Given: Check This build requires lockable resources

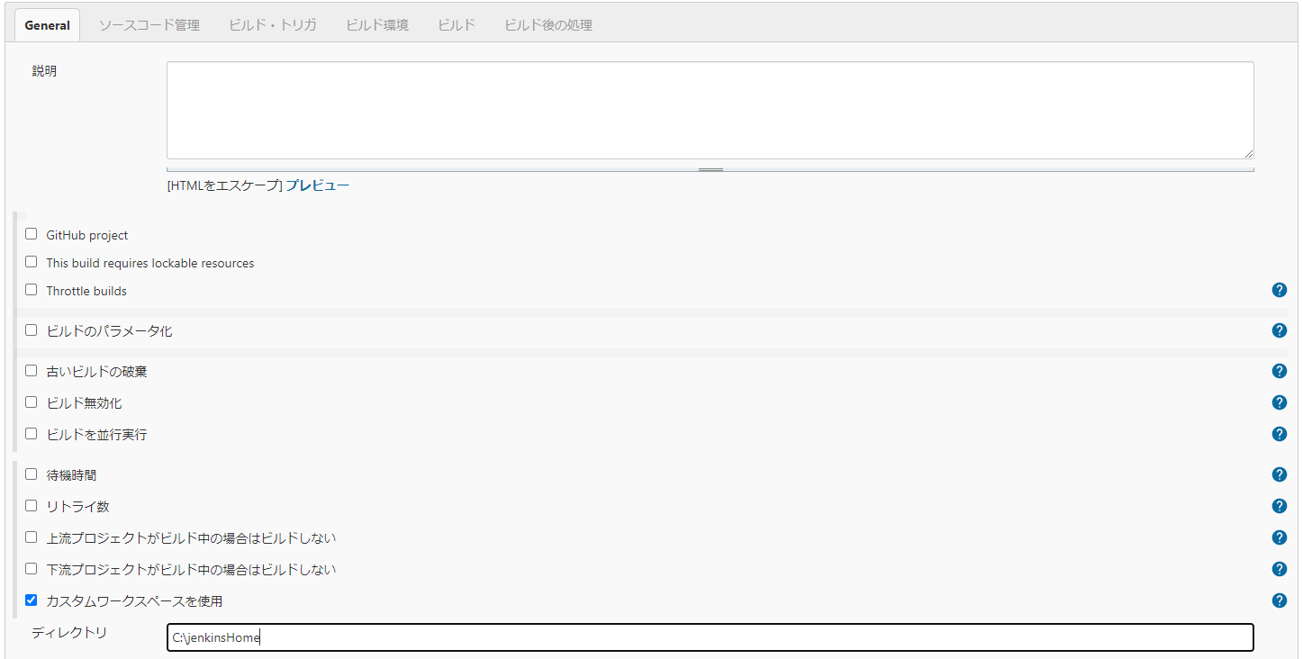Looking at the screenshot, I should [32, 262].
